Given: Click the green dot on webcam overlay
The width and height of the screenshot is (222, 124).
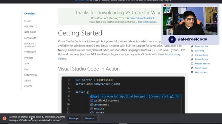Looking at the screenshot, I should (x=170, y=5).
